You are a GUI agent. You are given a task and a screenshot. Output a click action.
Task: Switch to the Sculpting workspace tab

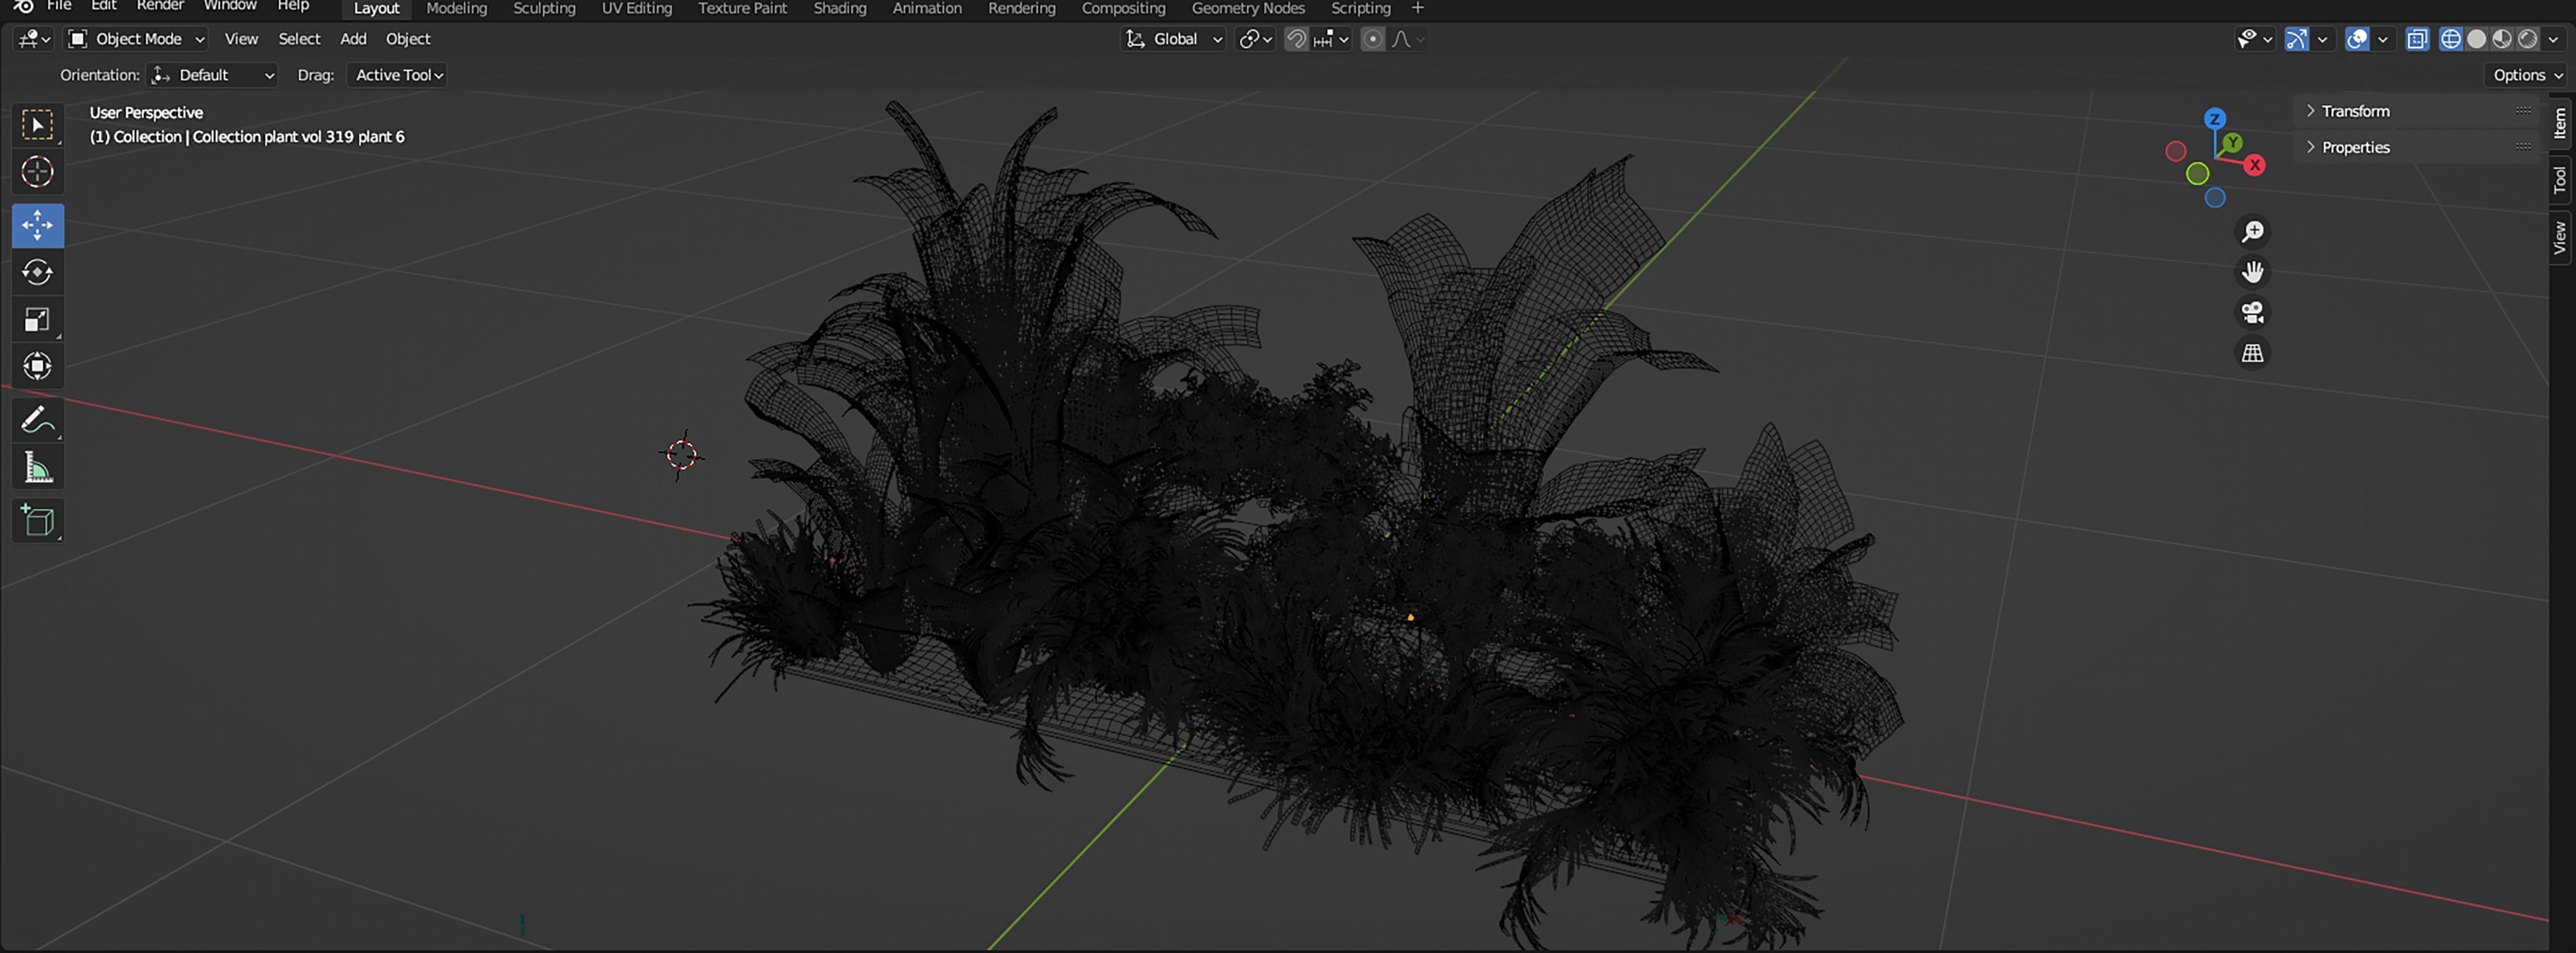click(544, 8)
